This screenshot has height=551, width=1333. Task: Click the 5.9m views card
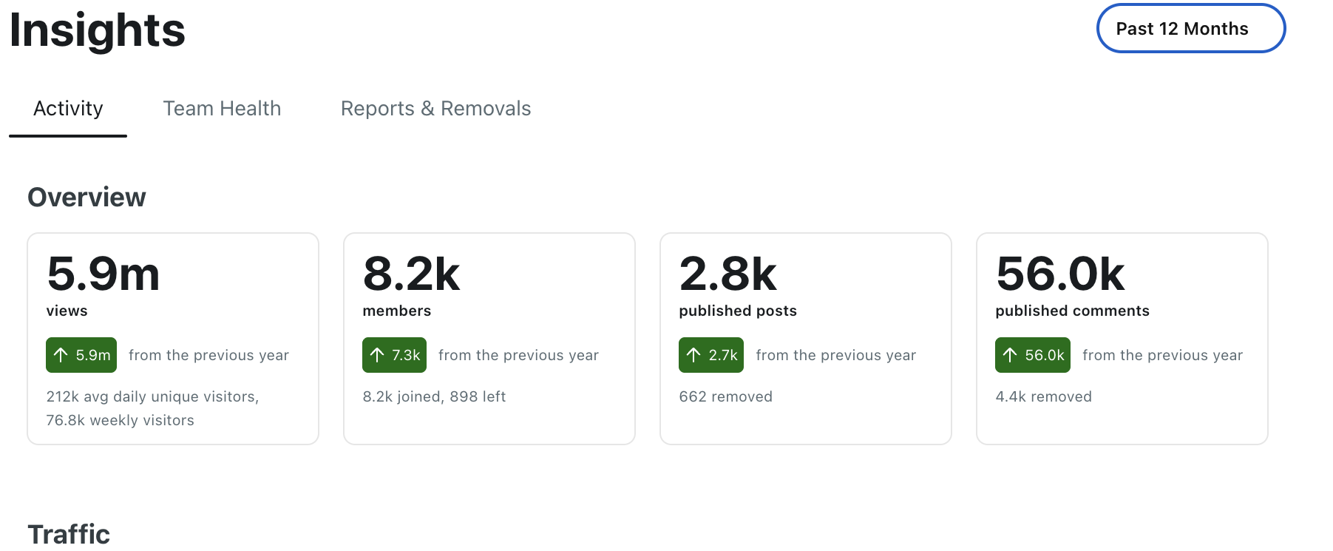click(173, 339)
